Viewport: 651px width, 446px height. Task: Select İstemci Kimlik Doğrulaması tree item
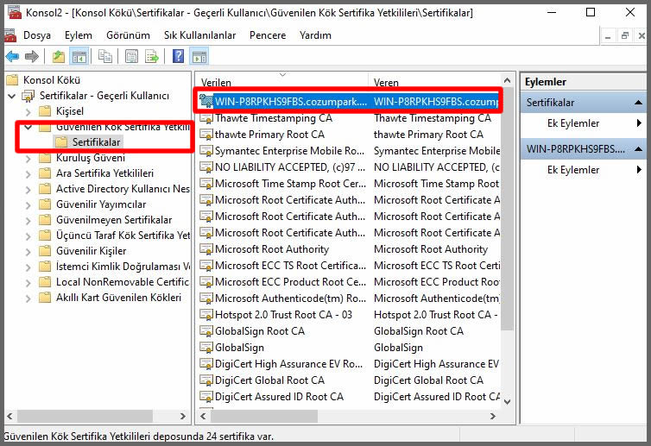click(123, 267)
